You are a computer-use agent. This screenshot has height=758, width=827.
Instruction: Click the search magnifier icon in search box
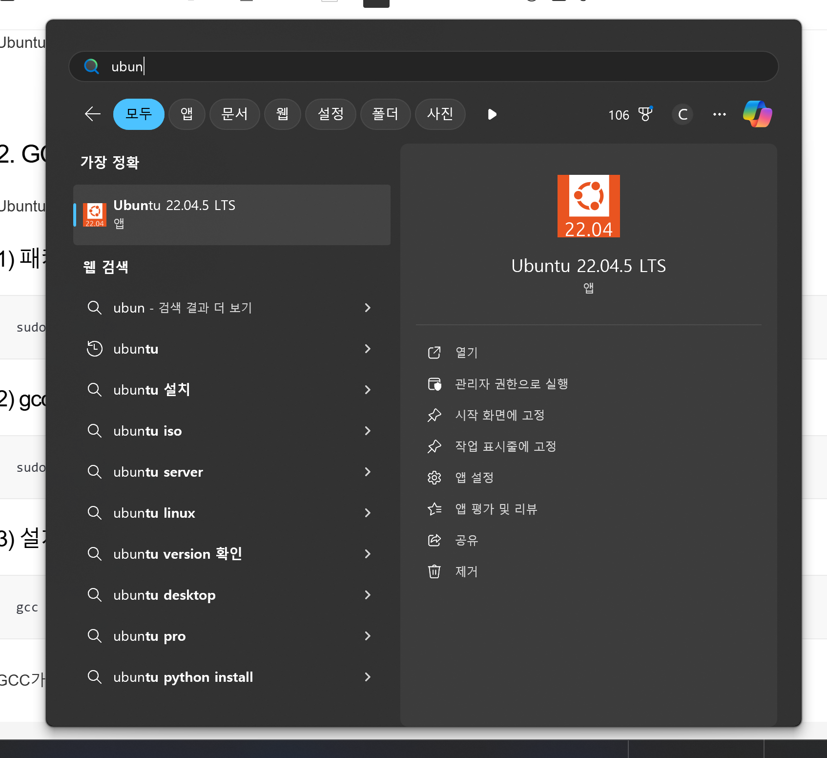[x=91, y=66]
